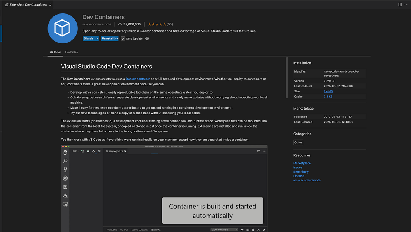This screenshot has height=232, width=411.
Task: Click the Explorer icon in the preview screenshot
Action: 65,152
